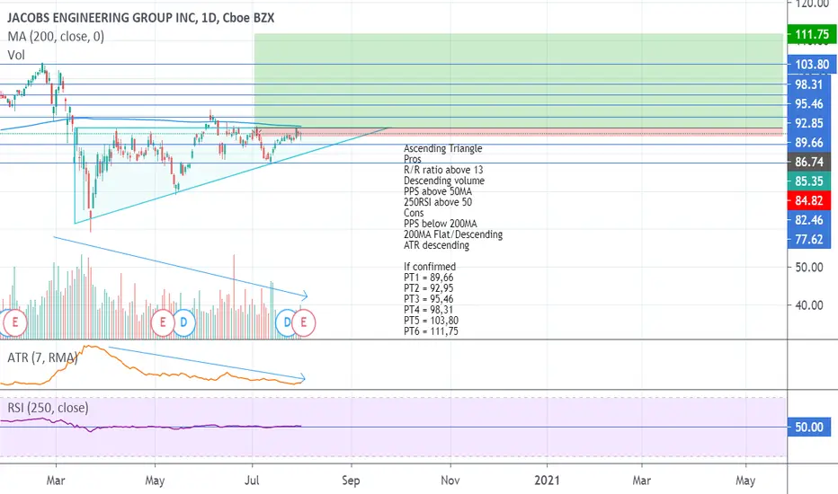Screen dimensions: 838x494
Task: Click the February earnings E marker
Action: click(x=14, y=322)
